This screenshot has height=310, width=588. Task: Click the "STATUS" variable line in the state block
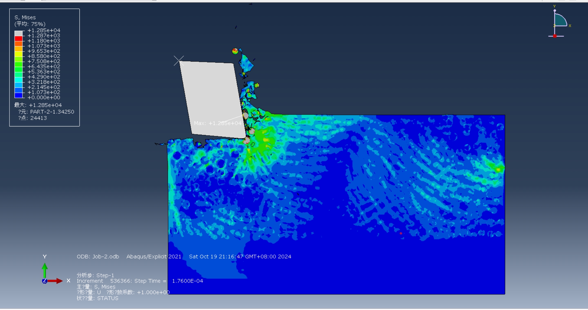(x=97, y=298)
